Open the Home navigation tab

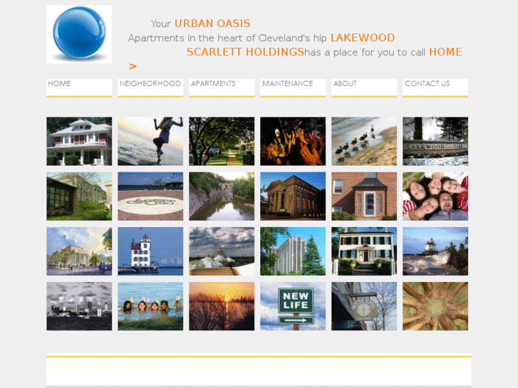click(x=59, y=84)
